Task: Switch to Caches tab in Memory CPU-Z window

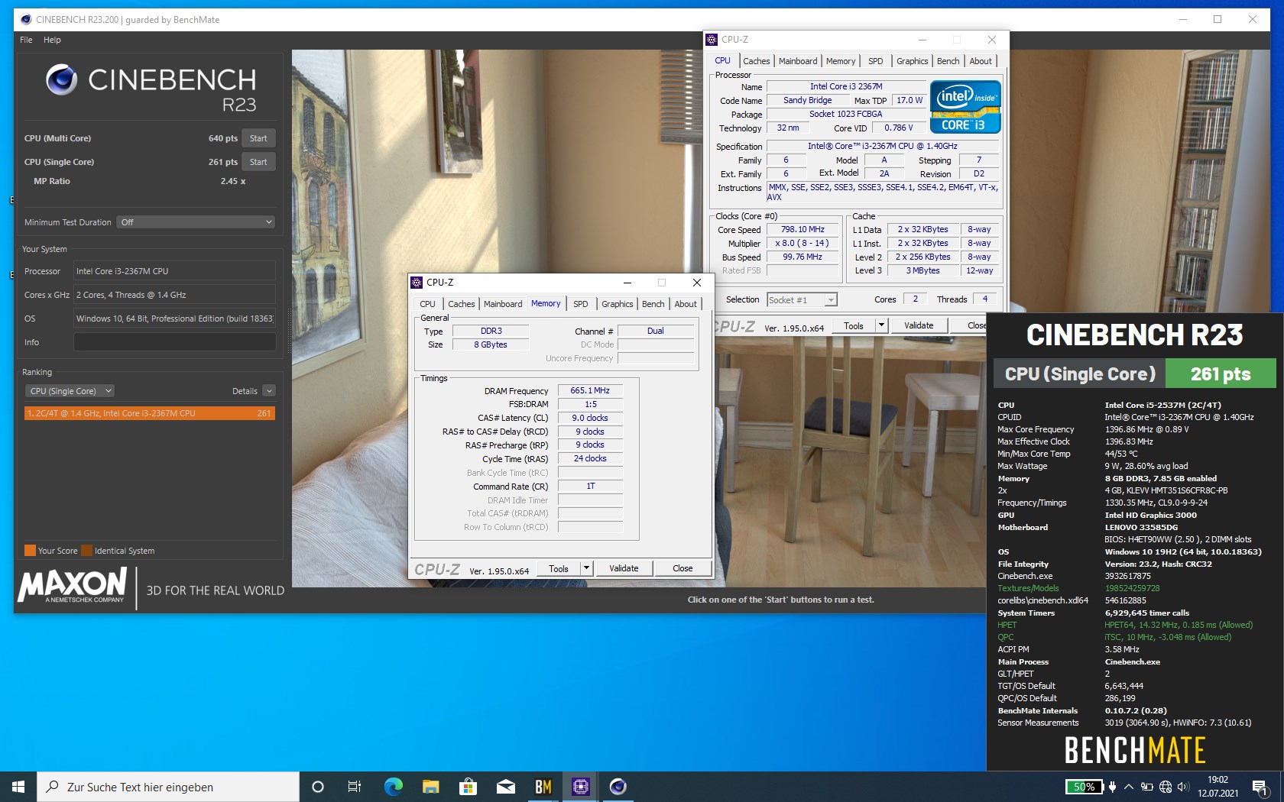Action: click(x=462, y=304)
